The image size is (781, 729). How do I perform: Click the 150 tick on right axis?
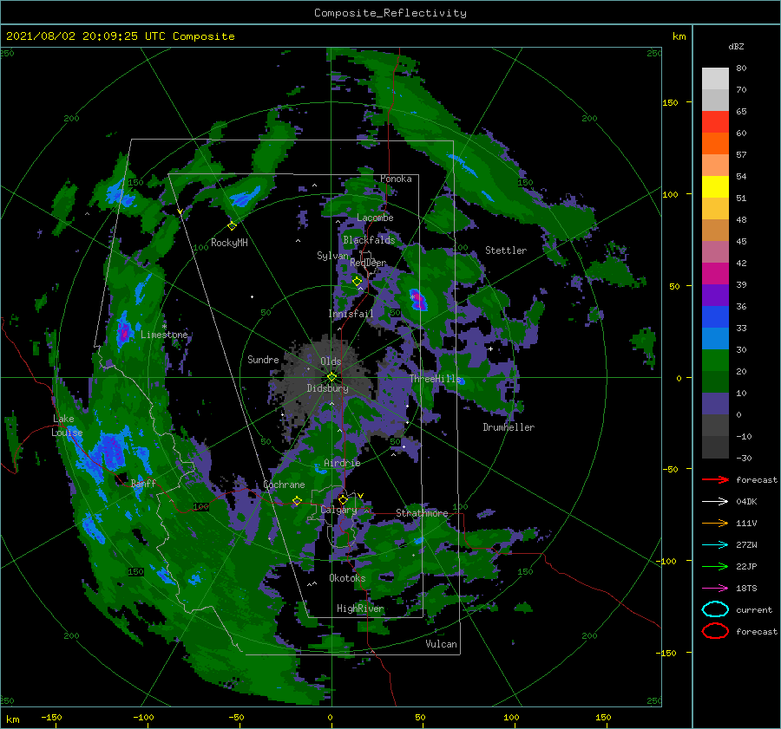tap(670, 102)
